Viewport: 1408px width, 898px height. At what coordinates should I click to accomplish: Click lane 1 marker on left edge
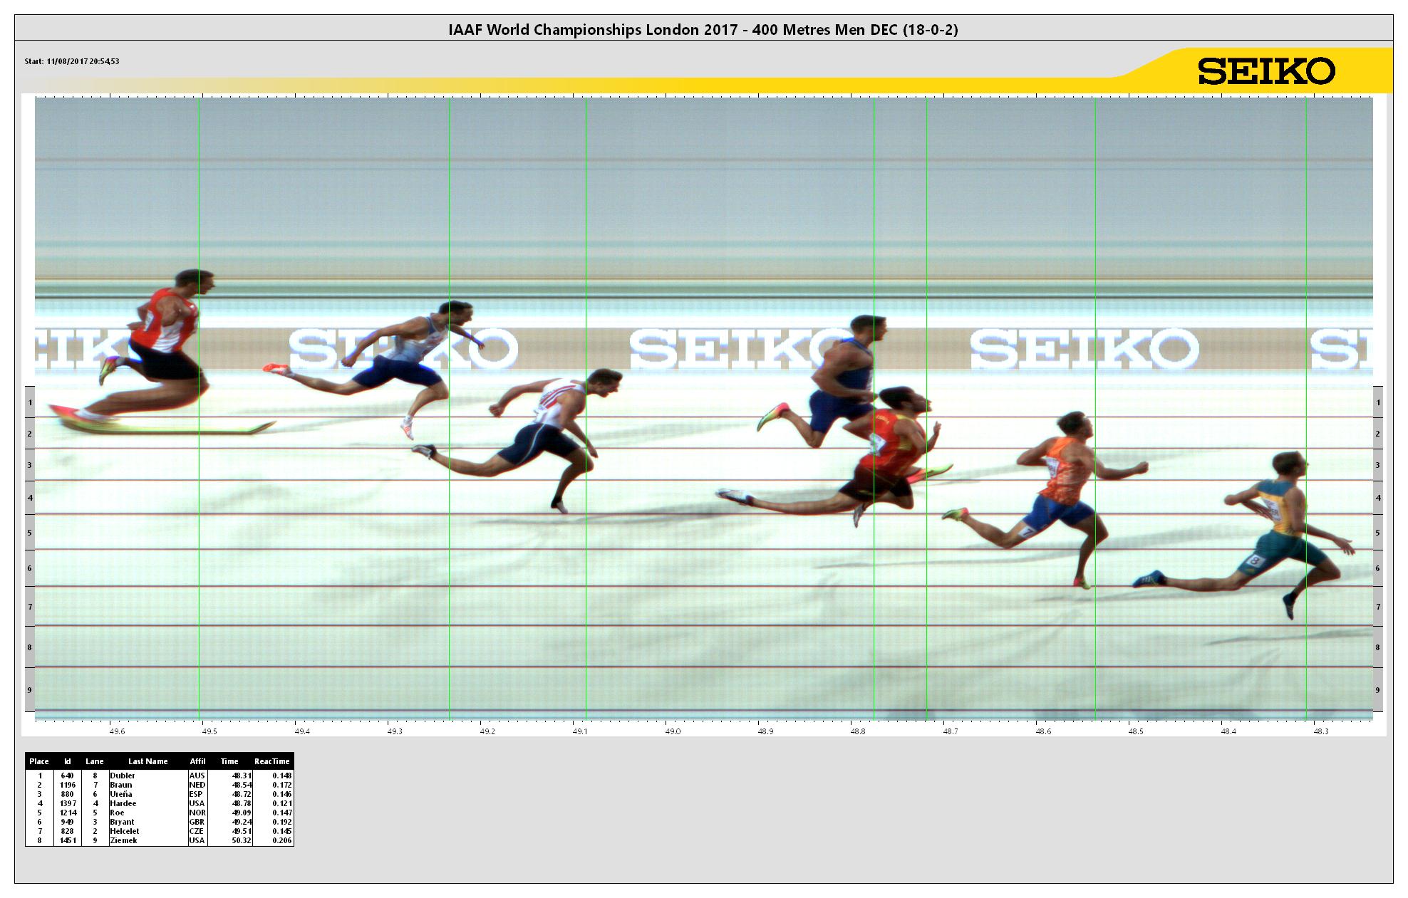(x=30, y=402)
